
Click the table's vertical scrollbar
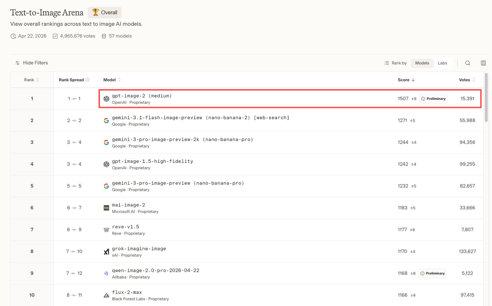(x=487, y=98)
